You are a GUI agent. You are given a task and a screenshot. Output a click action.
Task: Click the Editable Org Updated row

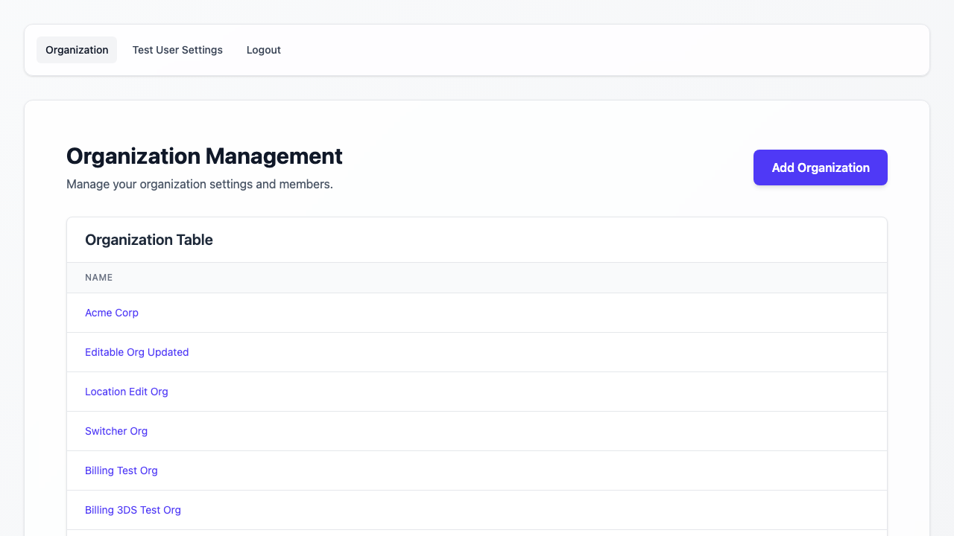(476, 352)
